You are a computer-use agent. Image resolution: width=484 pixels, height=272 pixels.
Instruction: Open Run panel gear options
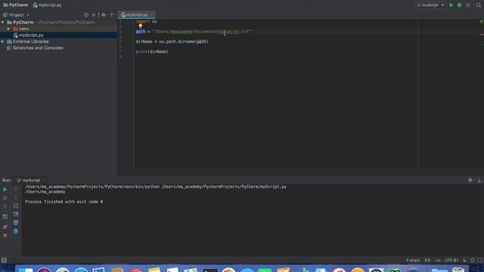coord(470,180)
